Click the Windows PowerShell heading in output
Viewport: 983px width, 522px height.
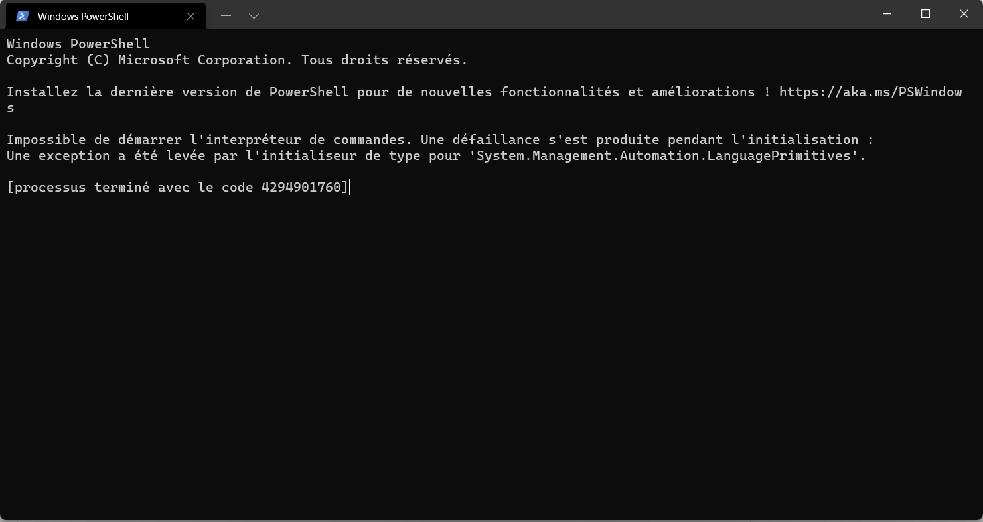78,44
